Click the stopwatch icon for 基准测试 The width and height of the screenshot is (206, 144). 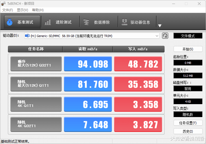click(10, 22)
